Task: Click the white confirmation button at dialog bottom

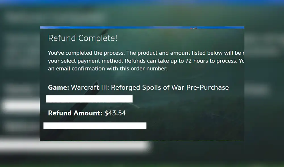Action: point(95,125)
